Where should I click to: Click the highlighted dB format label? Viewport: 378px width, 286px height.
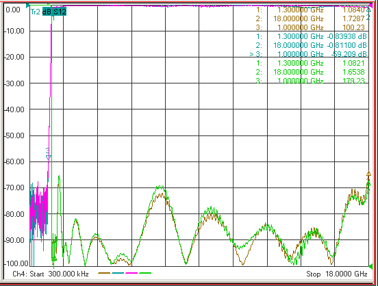(47, 12)
